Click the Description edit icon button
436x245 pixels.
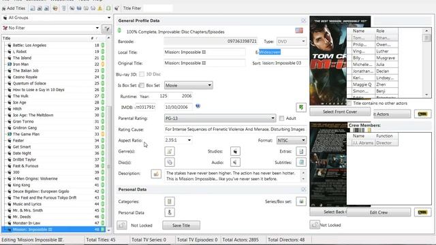pos(156,174)
